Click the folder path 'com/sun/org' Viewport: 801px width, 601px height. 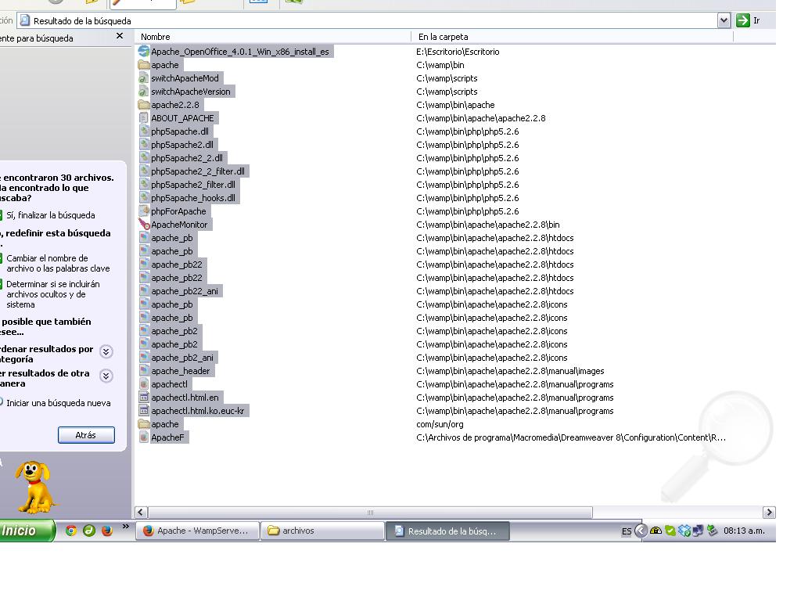[440, 423]
